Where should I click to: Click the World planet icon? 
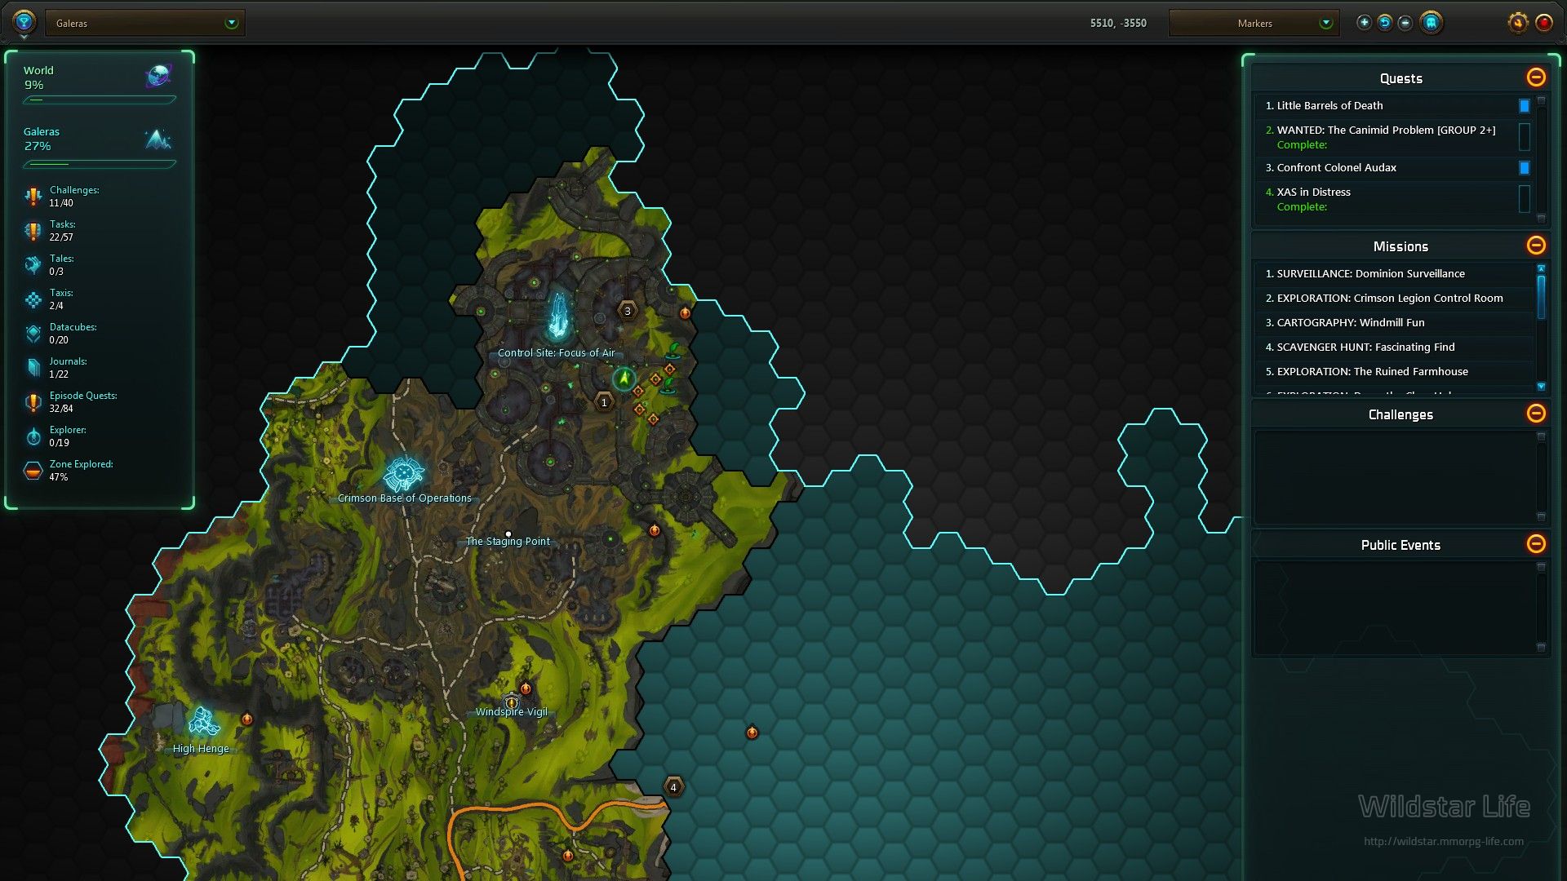158,76
